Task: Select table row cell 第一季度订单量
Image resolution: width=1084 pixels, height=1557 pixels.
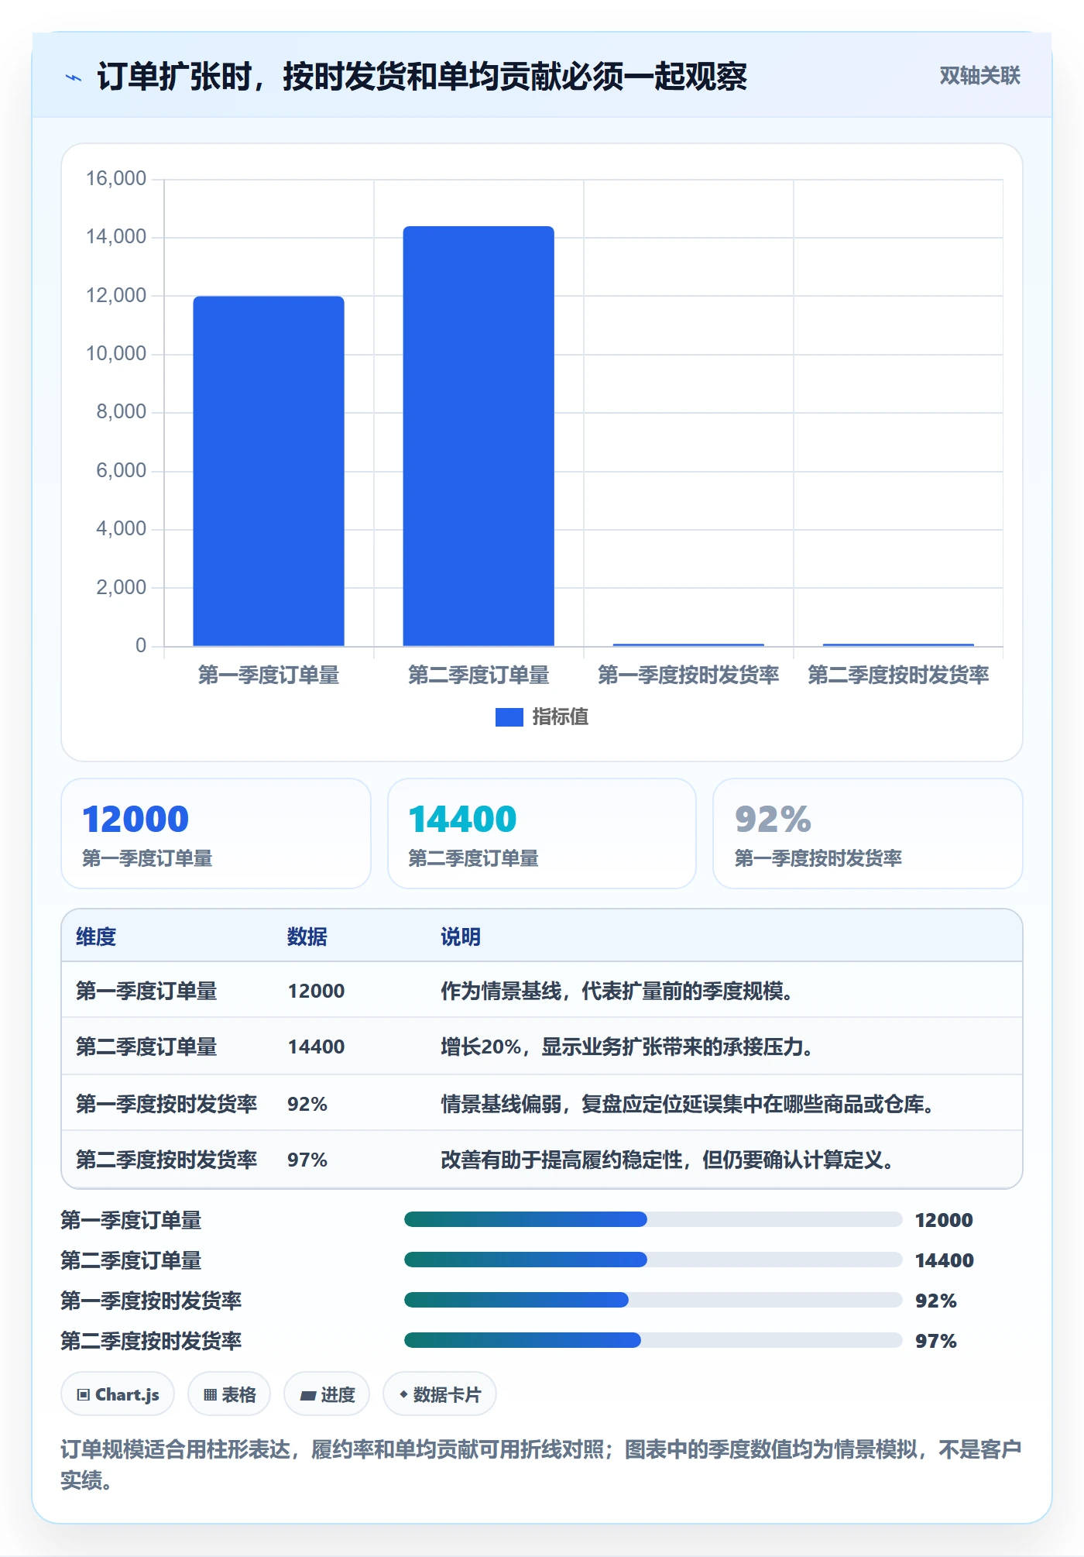Action: (146, 991)
